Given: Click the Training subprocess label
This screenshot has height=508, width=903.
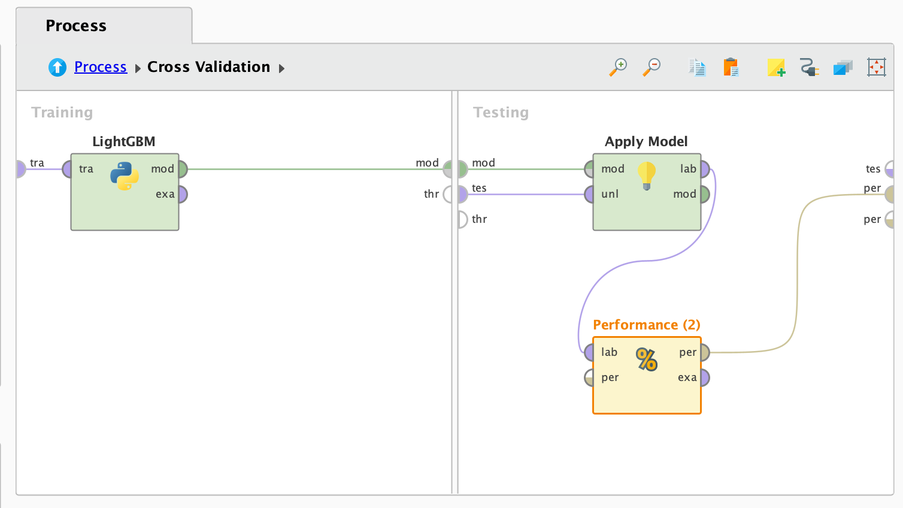Looking at the screenshot, I should point(62,113).
